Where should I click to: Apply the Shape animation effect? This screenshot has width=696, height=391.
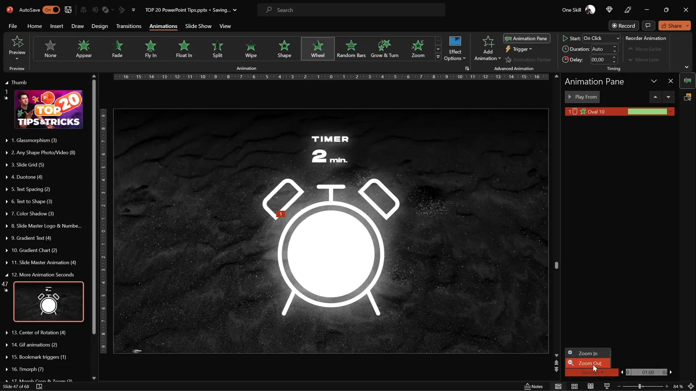(284, 49)
